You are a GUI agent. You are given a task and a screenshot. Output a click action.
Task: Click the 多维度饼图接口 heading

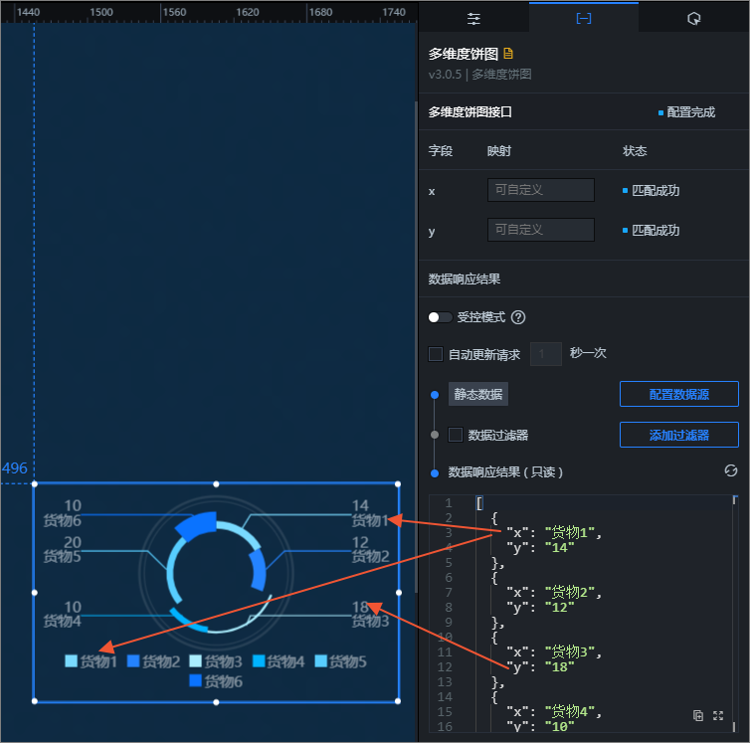coord(469,112)
